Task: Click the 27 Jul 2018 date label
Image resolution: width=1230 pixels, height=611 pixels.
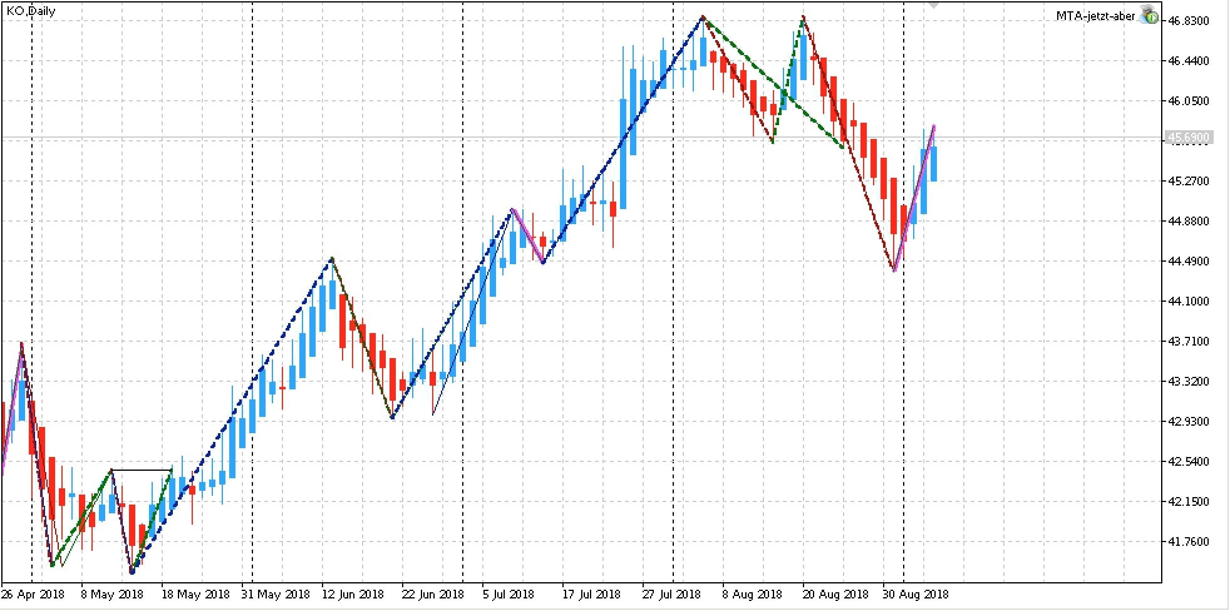Action: click(671, 594)
